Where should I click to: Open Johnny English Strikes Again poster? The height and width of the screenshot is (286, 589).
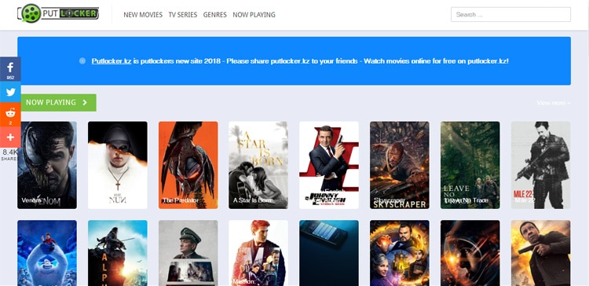coord(329,165)
